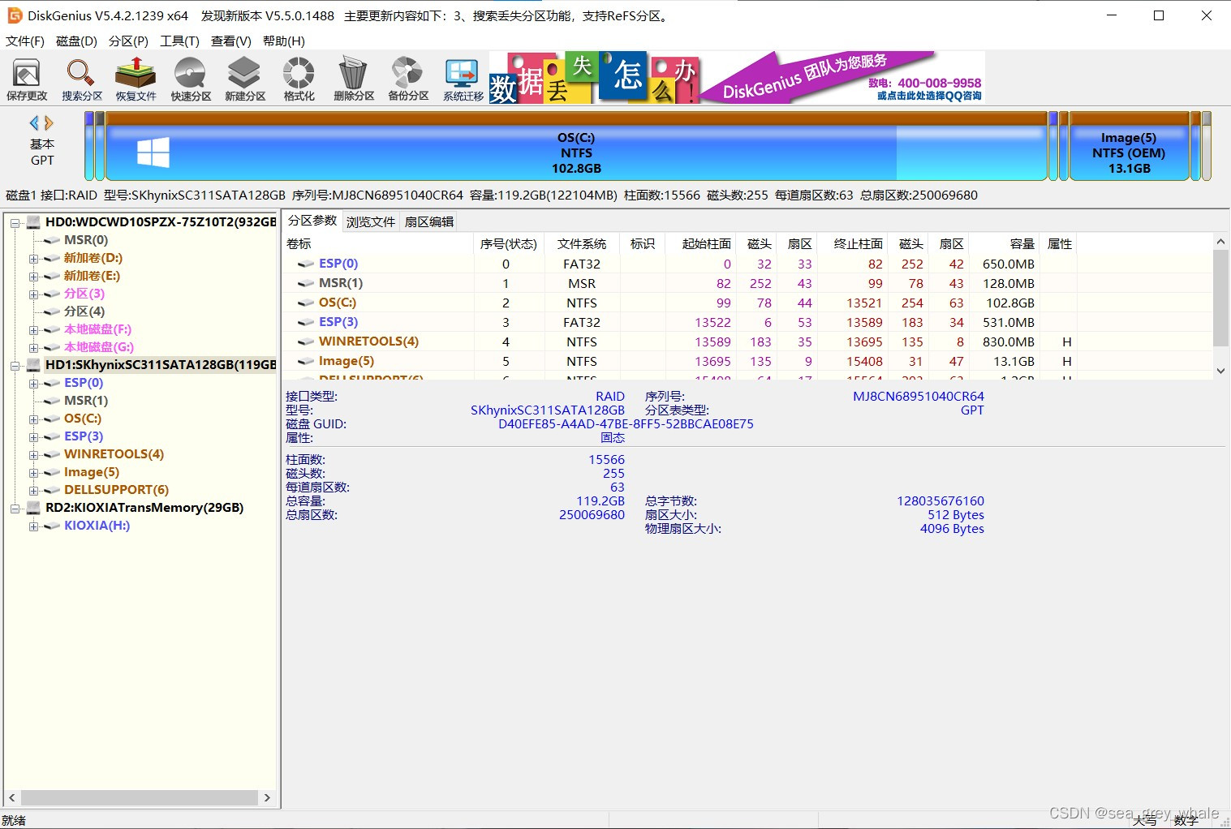Image resolution: width=1231 pixels, height=829 pixels.
Task: Select ESP(3) in the disk tree
Action: [84, 436]
